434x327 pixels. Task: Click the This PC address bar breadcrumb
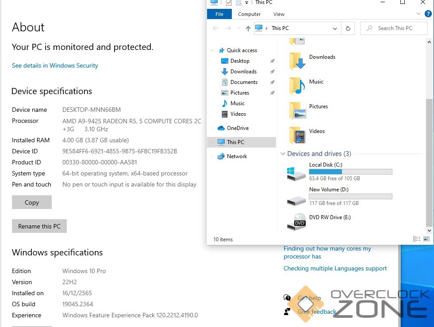click(280, 28)
